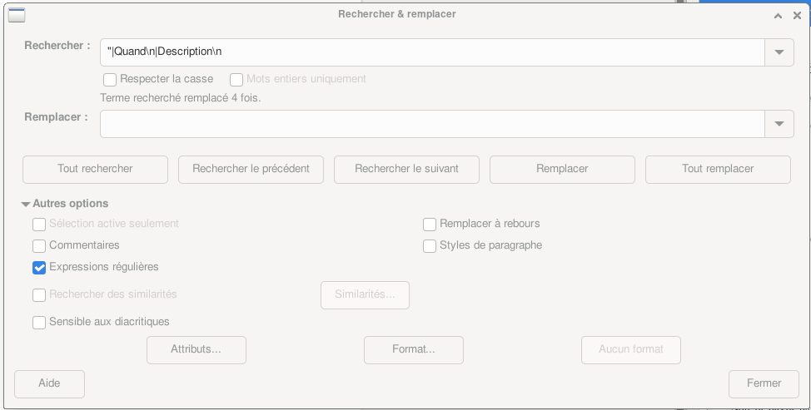The image size is (811, 410).
Task: Click the Remplacer button
Action: coord(562,170)
